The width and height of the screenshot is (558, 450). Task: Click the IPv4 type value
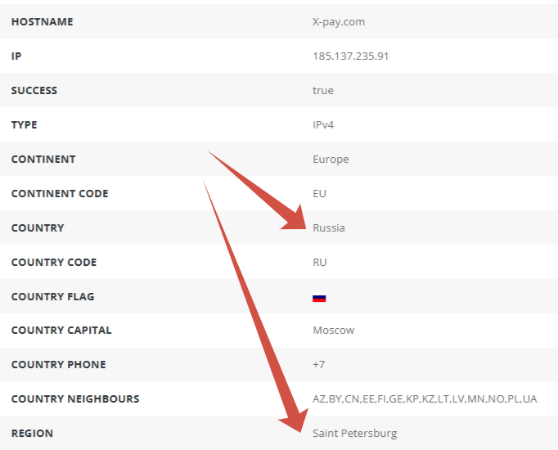point(323,125)
